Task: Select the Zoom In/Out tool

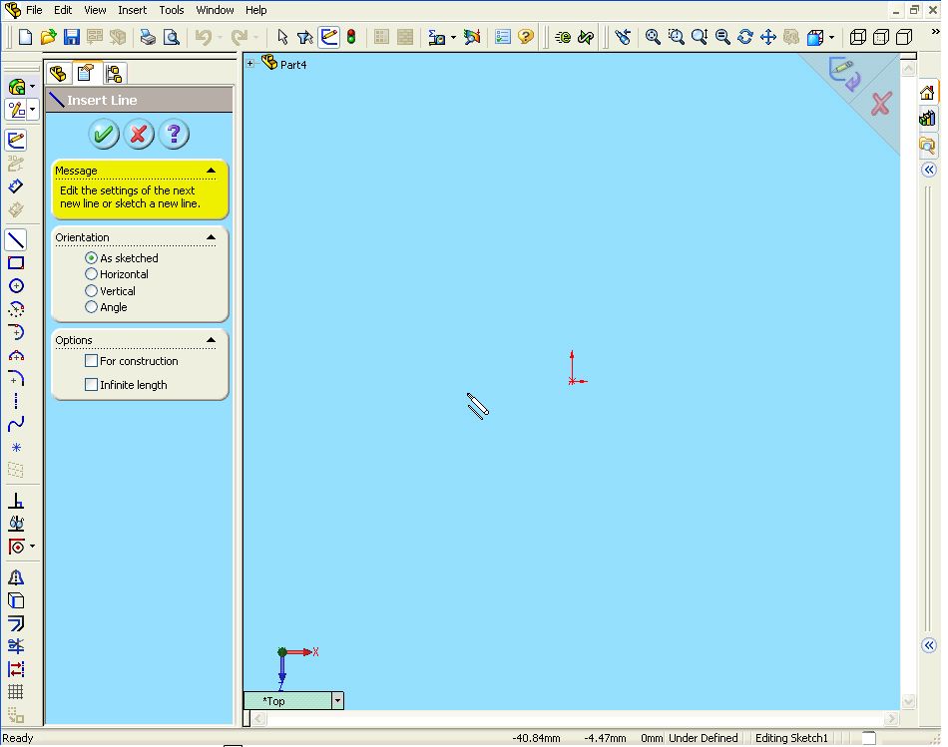Action: click(700, 38)
